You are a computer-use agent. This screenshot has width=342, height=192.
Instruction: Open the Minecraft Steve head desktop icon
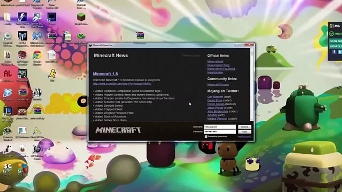22,111
